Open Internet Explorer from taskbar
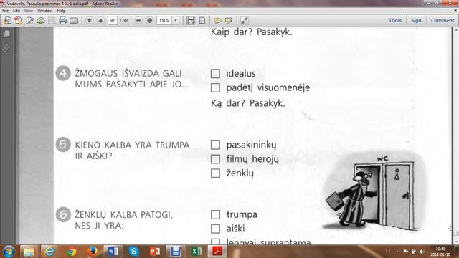Screen dimensions: 459x258 (49, 252)
